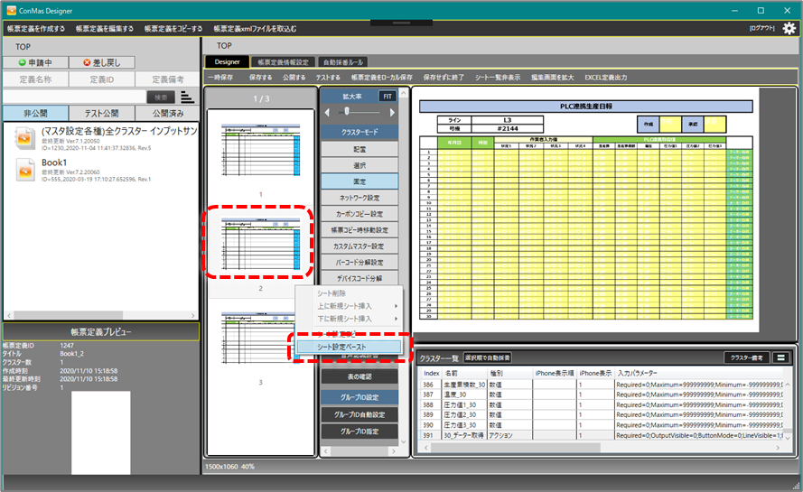
Task: Switch to the テスト公開 tab
Action: click(x=102, y=114)
